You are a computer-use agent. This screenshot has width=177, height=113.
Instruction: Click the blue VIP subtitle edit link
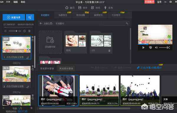[x=149, y=68]
